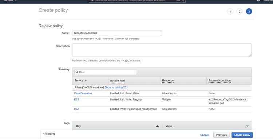Open the EC2 service link
The image size is (273, 139).
(76, 99)
